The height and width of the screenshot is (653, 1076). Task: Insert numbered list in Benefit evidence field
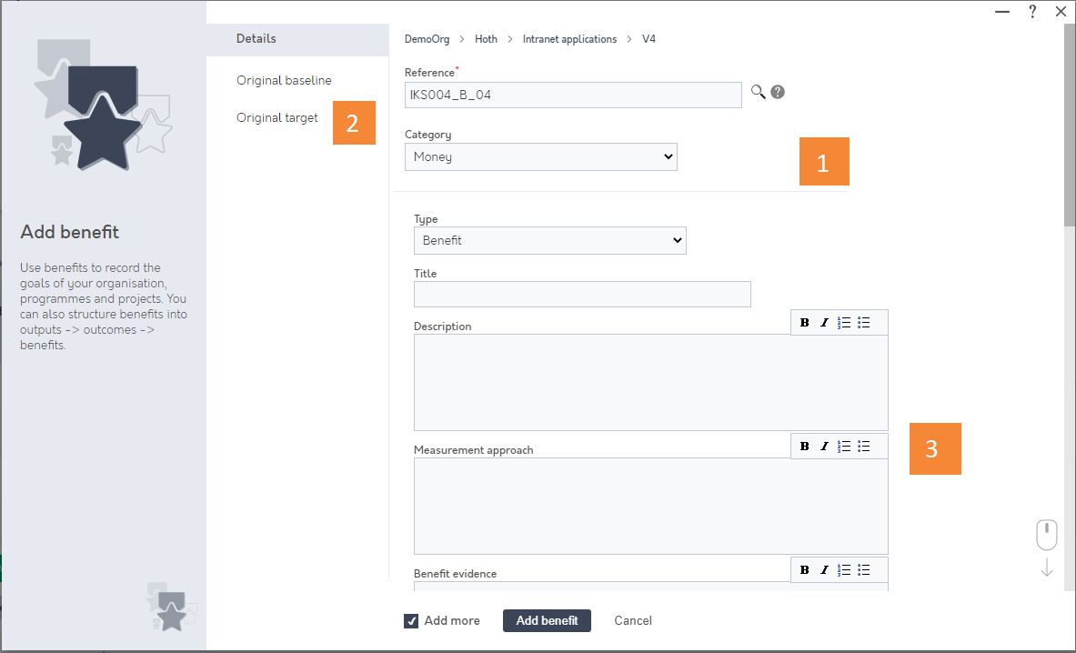[x=844, y=569]
